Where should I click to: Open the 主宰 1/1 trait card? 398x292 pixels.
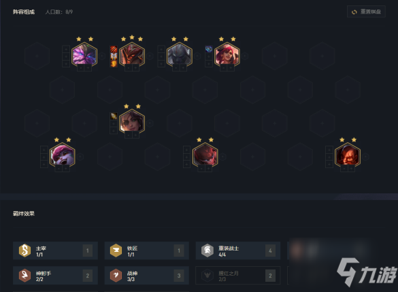pos(55,250)
